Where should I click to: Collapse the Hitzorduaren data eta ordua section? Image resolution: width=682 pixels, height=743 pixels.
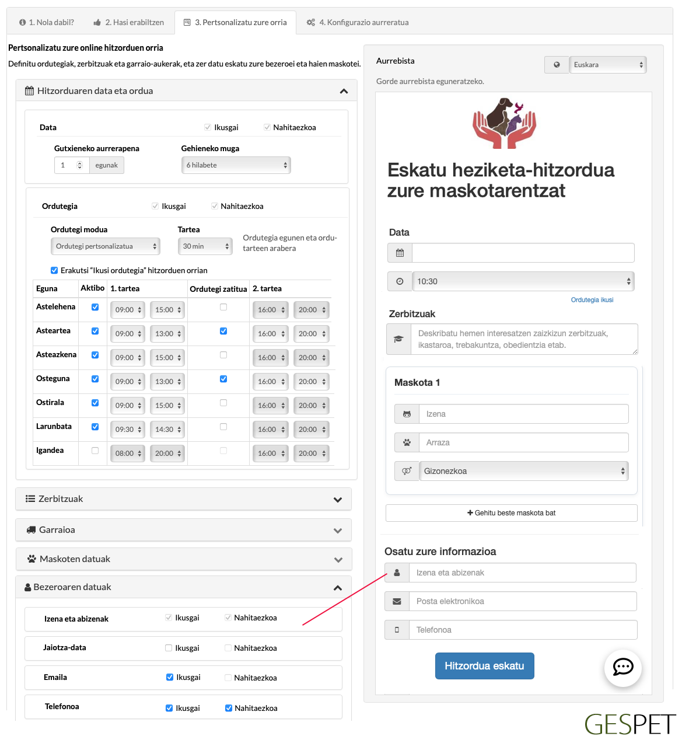coord(344,91)
